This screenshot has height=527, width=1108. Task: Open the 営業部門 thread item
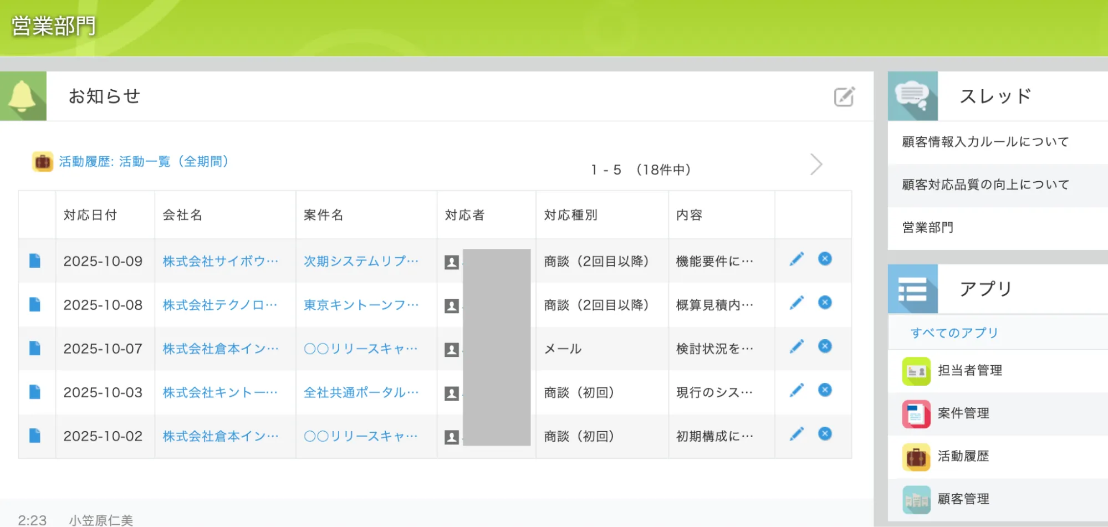pos(927,228)
